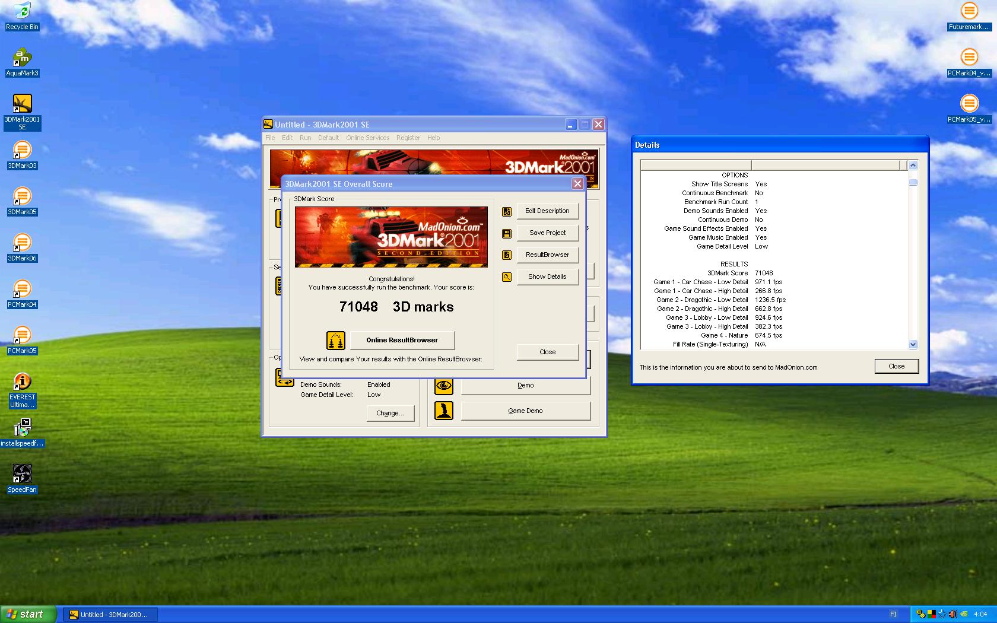Click the ResultBrowser icon

(507, 255)
